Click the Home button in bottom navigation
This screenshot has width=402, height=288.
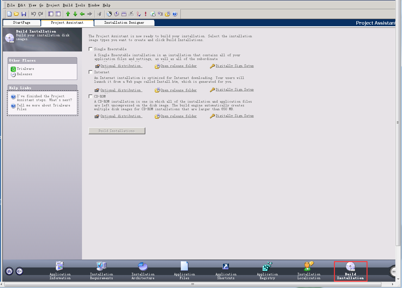coord(9,271)
